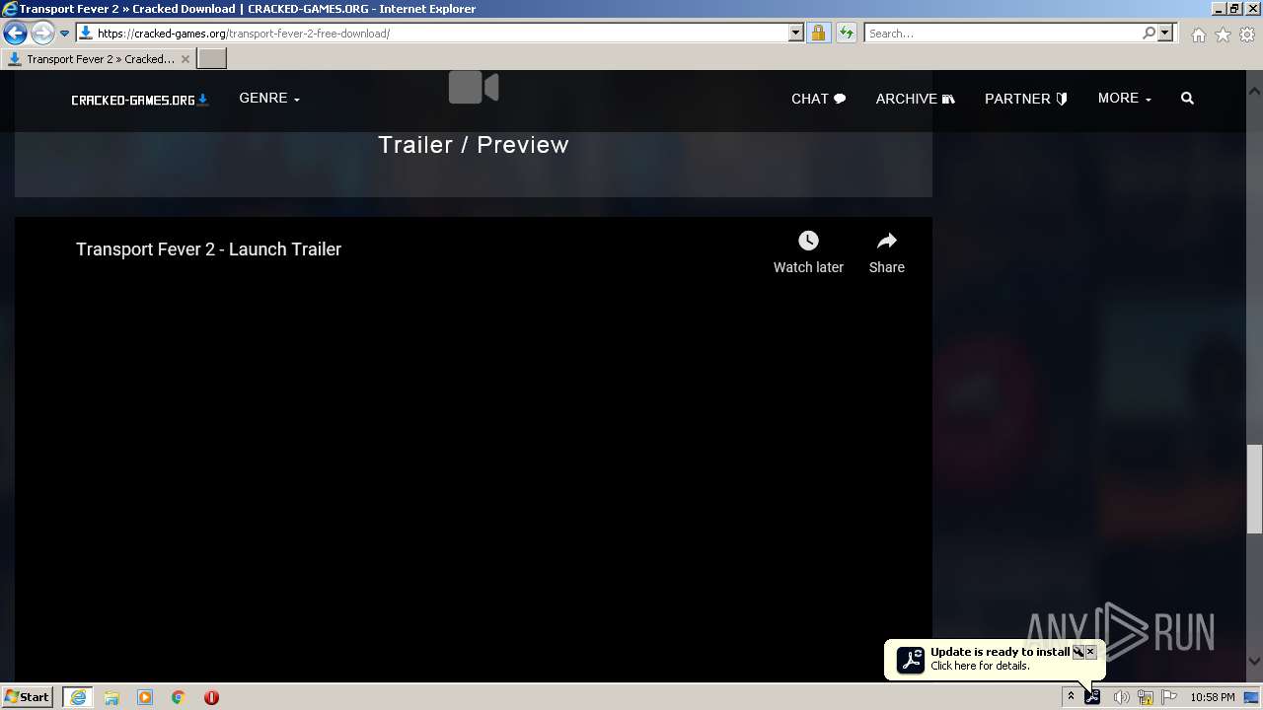Image resolution: width=1263 pixels, height=710 pixels.
Task: Click the address bar URL field
Action: 440,33
